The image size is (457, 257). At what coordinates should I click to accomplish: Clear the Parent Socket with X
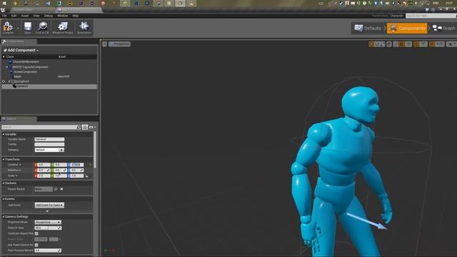point(61,189)
